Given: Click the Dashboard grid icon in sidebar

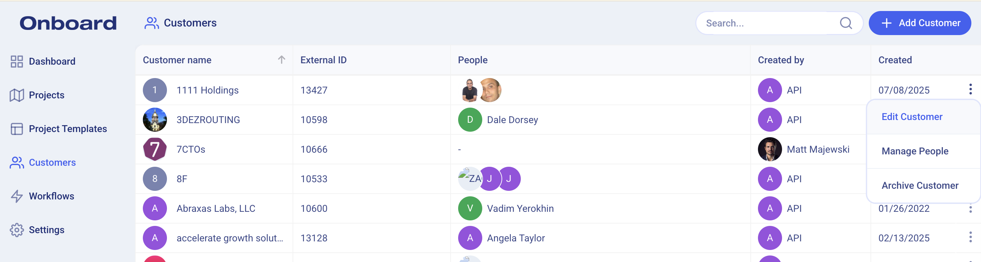Looking at the screenshot, I should (x=17, y=61).
